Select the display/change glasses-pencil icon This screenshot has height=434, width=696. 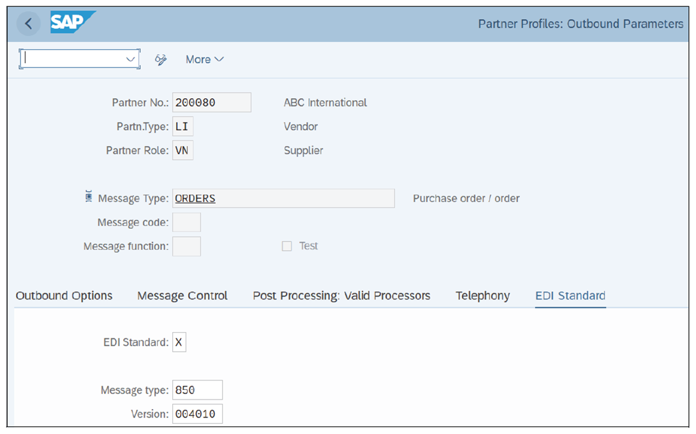(159, 59)
